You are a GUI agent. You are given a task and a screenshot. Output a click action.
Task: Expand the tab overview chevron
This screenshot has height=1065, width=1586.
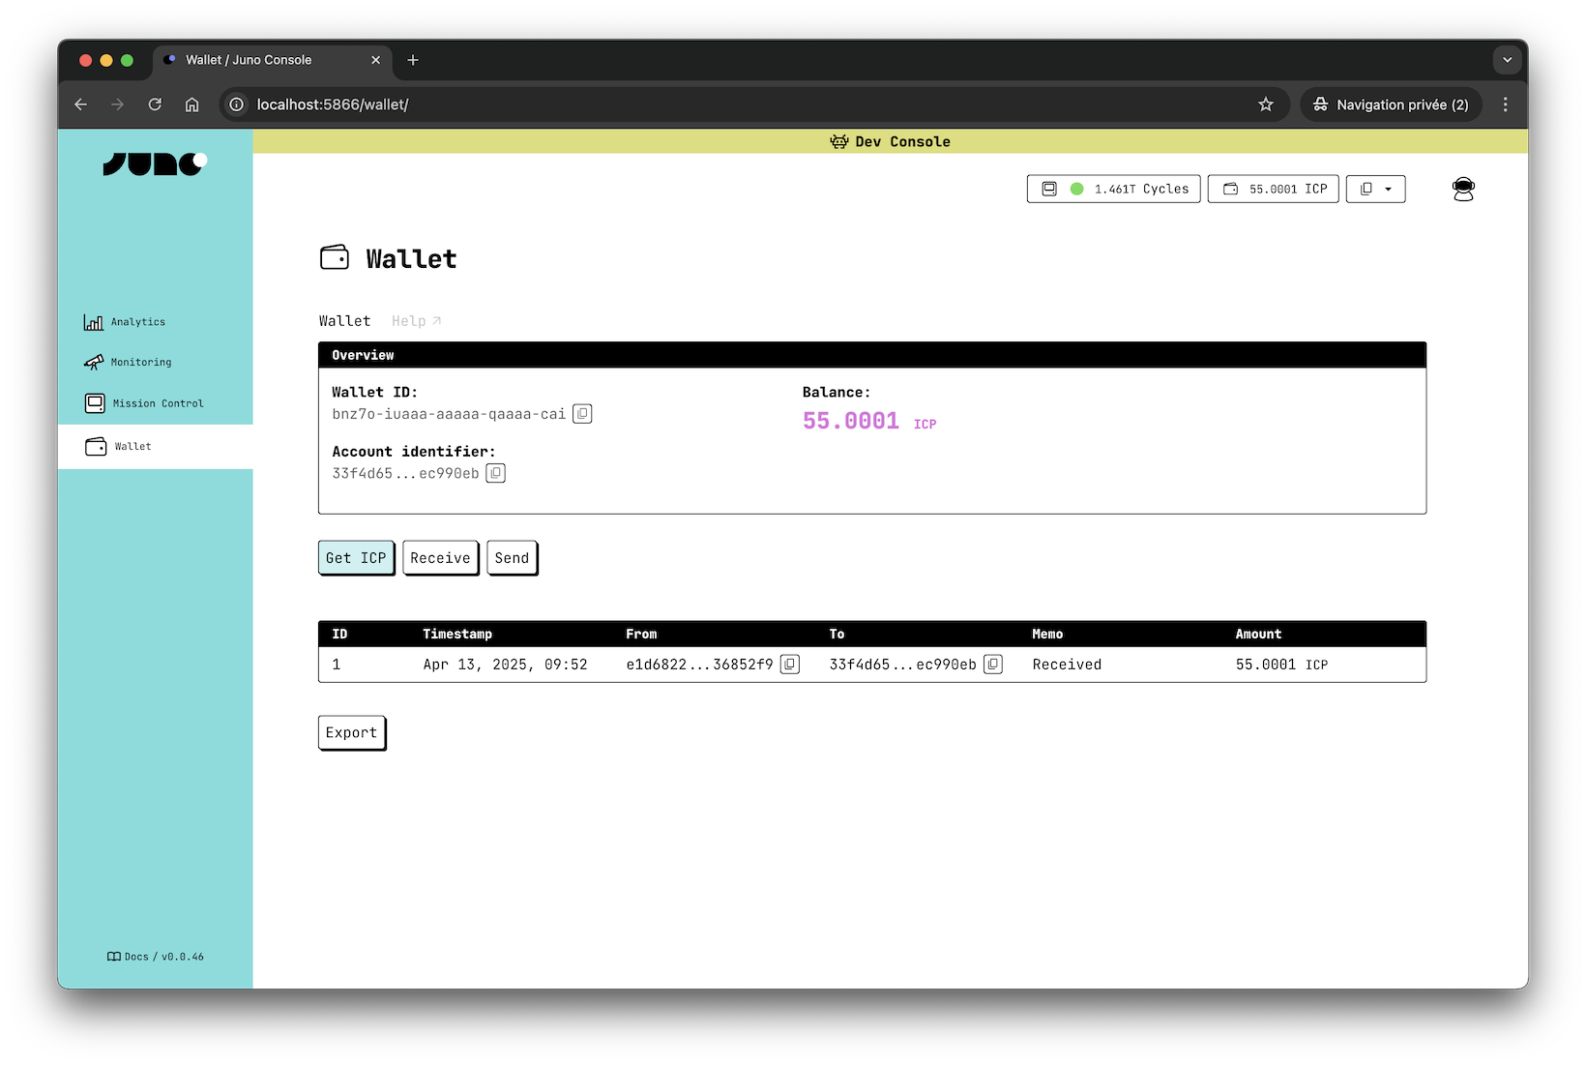(1506, 60)
